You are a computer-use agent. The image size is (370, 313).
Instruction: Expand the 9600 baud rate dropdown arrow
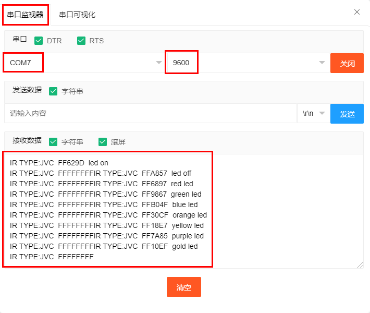(322, 63)
